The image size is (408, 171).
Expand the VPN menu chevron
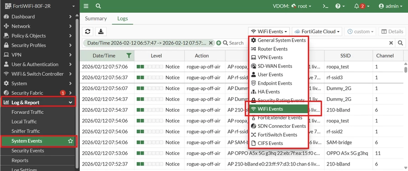point(70,55)
